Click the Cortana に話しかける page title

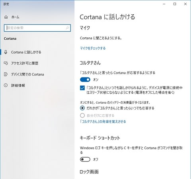107,17
